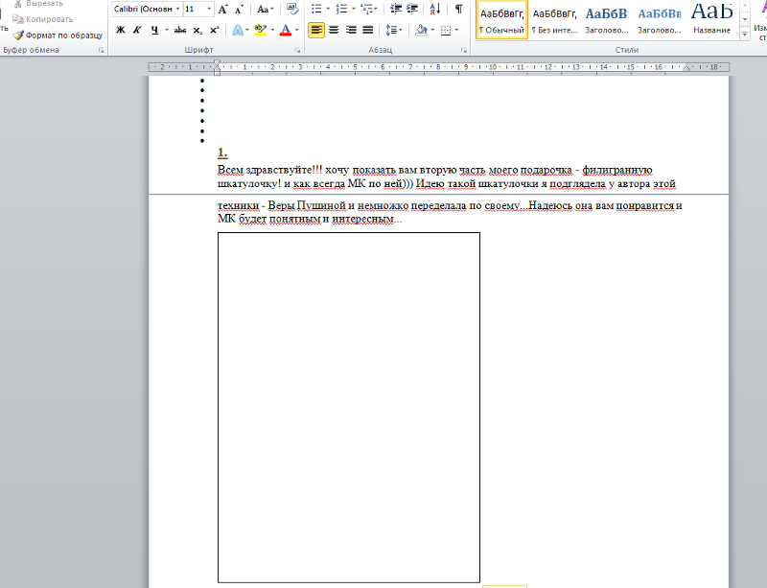Open the highlight color dropdown arrow
The image size is (767, 588).
[x=272, y=30]
